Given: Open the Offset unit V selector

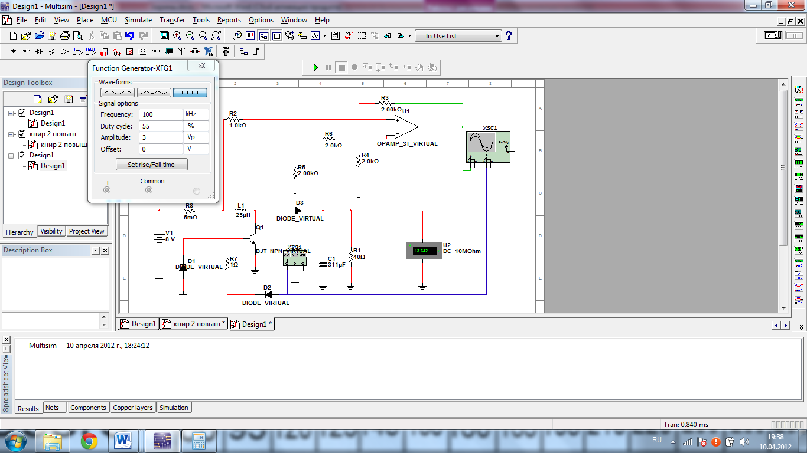Looking at the screenshot, I should click(x=196, y=149).
